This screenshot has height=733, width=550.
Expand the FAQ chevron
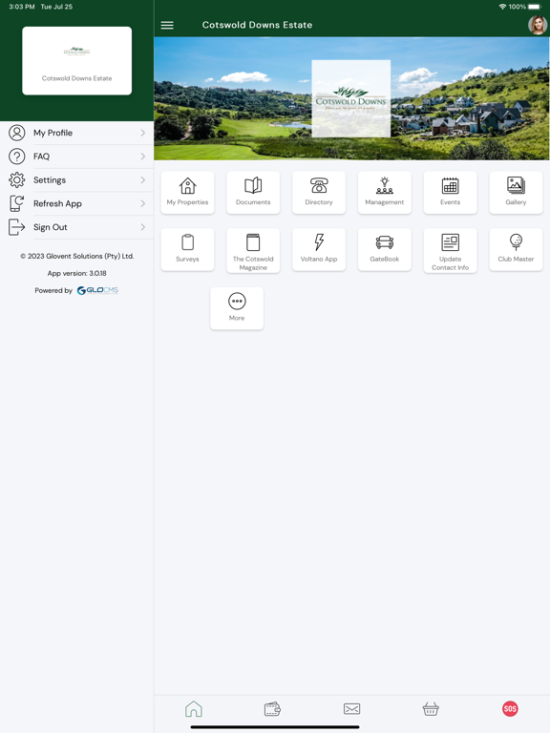click(142, 157)
